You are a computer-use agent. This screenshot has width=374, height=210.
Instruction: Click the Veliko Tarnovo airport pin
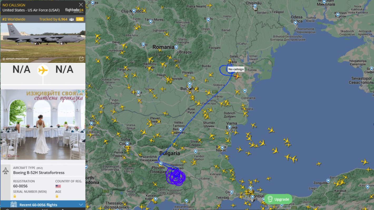(x=180, y=130)
